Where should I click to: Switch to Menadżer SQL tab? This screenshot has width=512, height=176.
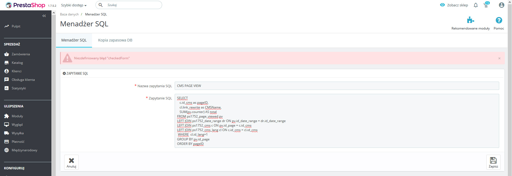pos(74,40)
